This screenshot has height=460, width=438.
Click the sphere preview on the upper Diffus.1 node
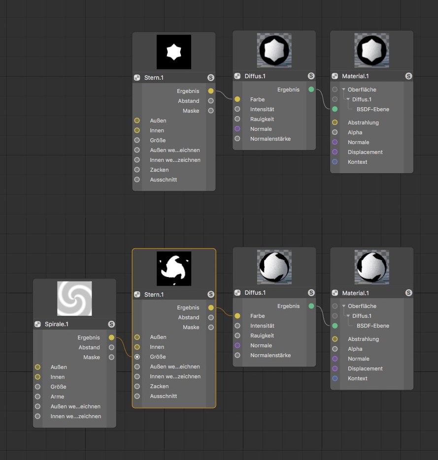[274, 50]
